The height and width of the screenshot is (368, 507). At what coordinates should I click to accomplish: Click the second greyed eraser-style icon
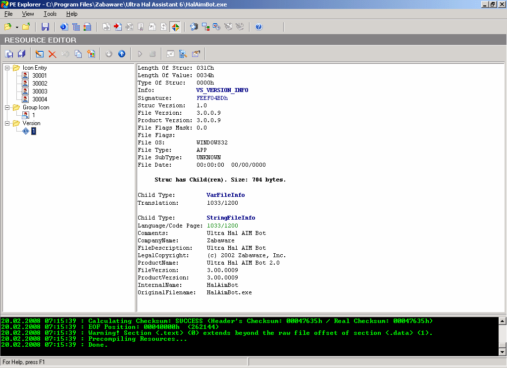(x=240, y=27)
